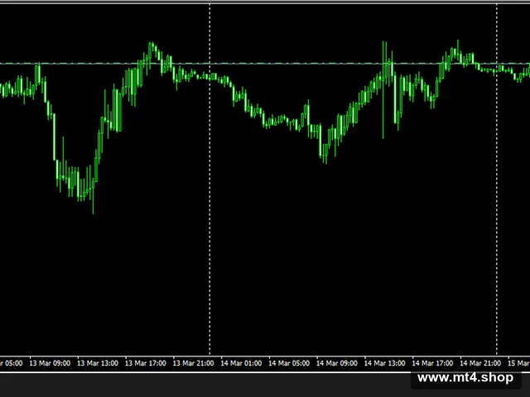This screenshot has width=530, height=397.
Task: Click the 13 Mar 21:00 time label
Action: pos(193,363)
